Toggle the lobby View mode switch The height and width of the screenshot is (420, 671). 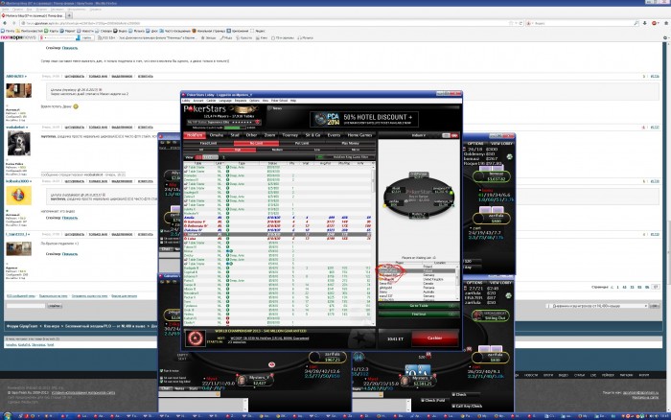(x=207, y=157)
